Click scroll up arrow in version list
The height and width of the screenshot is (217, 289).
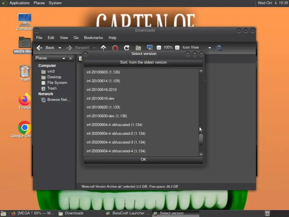tap(201, 71)
